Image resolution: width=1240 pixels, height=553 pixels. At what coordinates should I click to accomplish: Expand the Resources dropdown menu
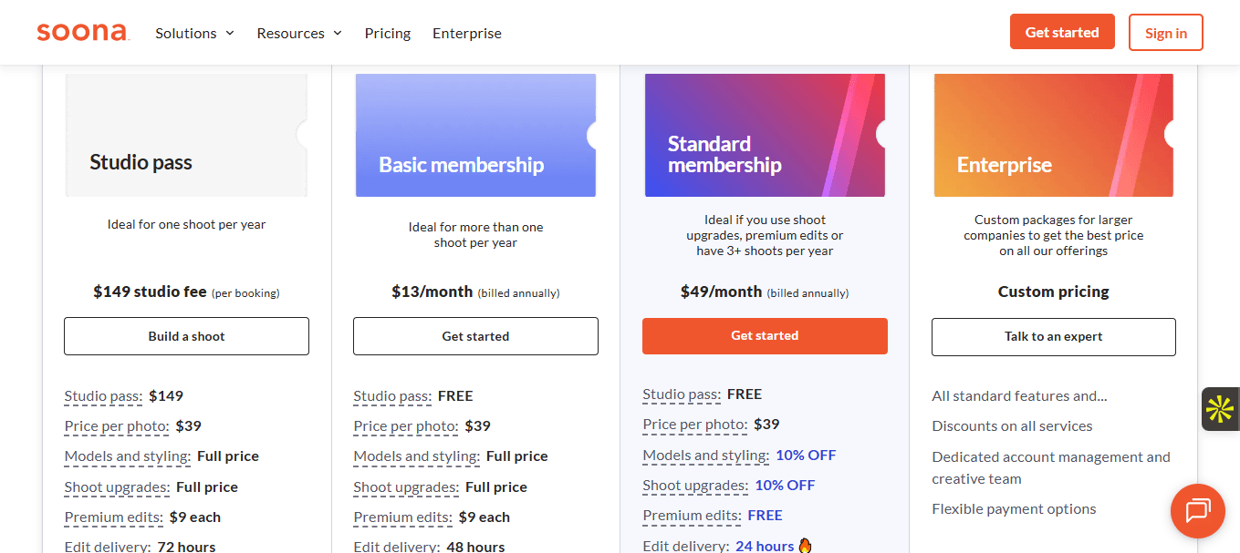pyautogui.click(x=299, y=33)
